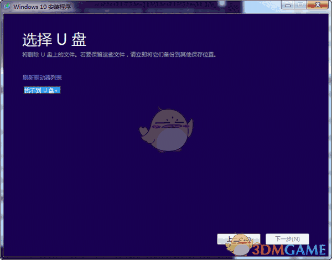The height and width of the screenshot is (260, 332).
Task: Click the 刷新驱动器列表 refresh link
Action: (x=42, y=77)
